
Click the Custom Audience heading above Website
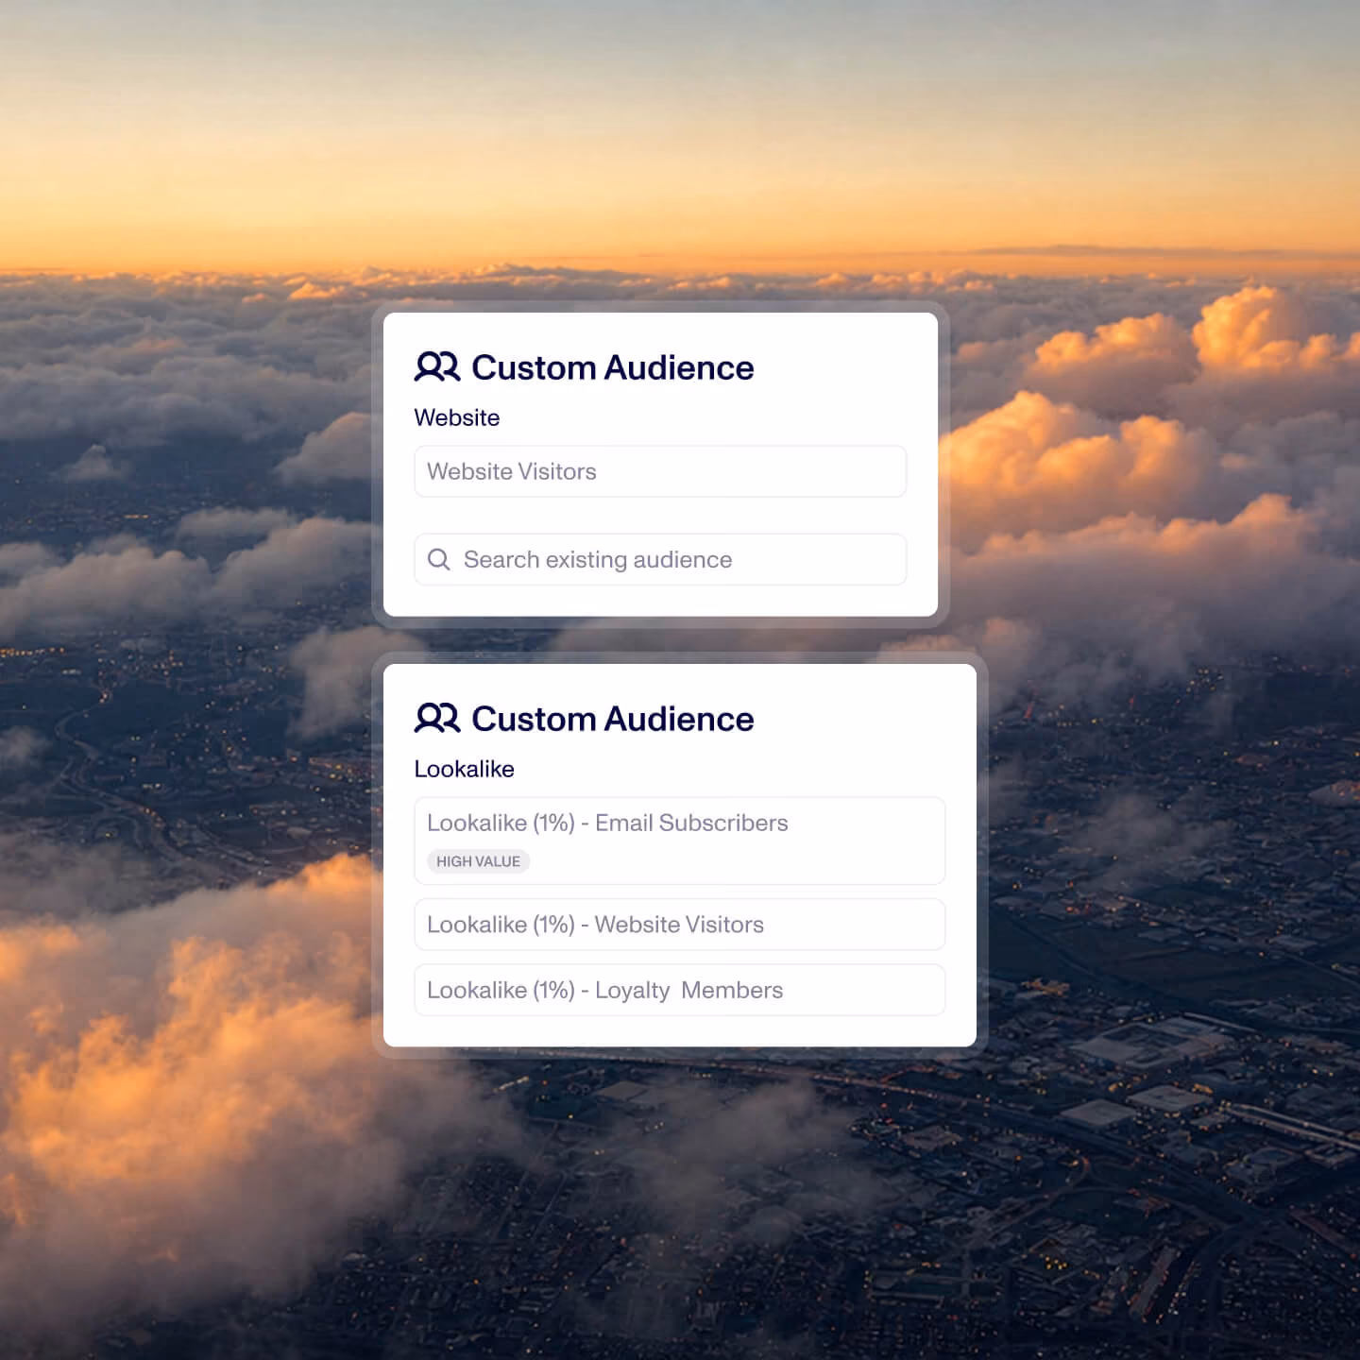tap(613, 367)
